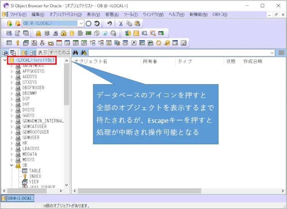Sort by 所有者 column header
Viewport: 287px width, 209px height.
tap(158, 61)
